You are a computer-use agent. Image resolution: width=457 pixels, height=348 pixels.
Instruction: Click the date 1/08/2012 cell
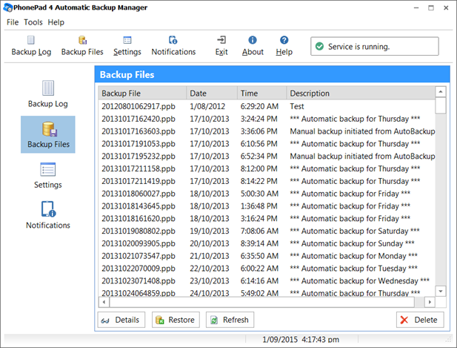click(207, 106)
